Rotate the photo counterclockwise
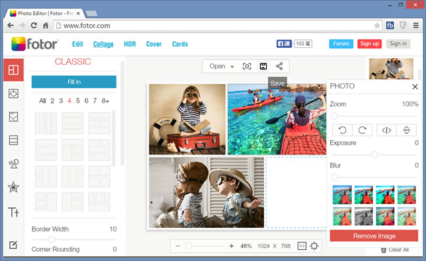 (342, 130)
